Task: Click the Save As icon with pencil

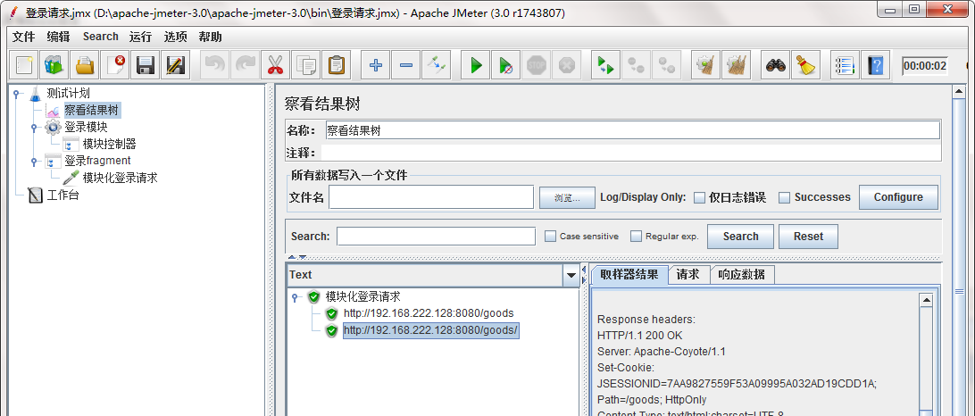Action: tap(175, 64)
